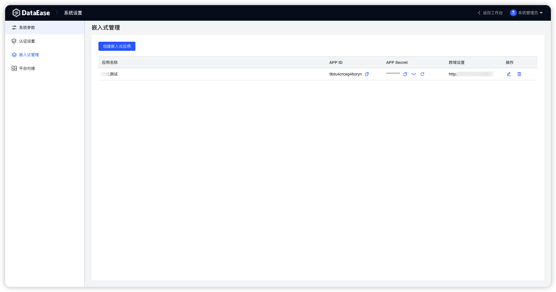Regenerate the APP Secret with refresh icon
The image size is (556, 292).
tap(422, 74)
